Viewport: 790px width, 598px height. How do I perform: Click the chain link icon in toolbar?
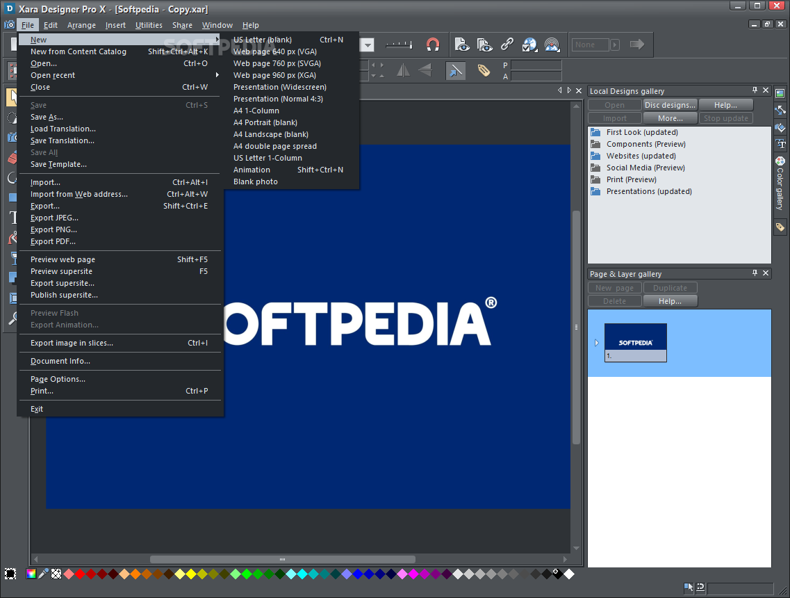(x=507, y=45)
